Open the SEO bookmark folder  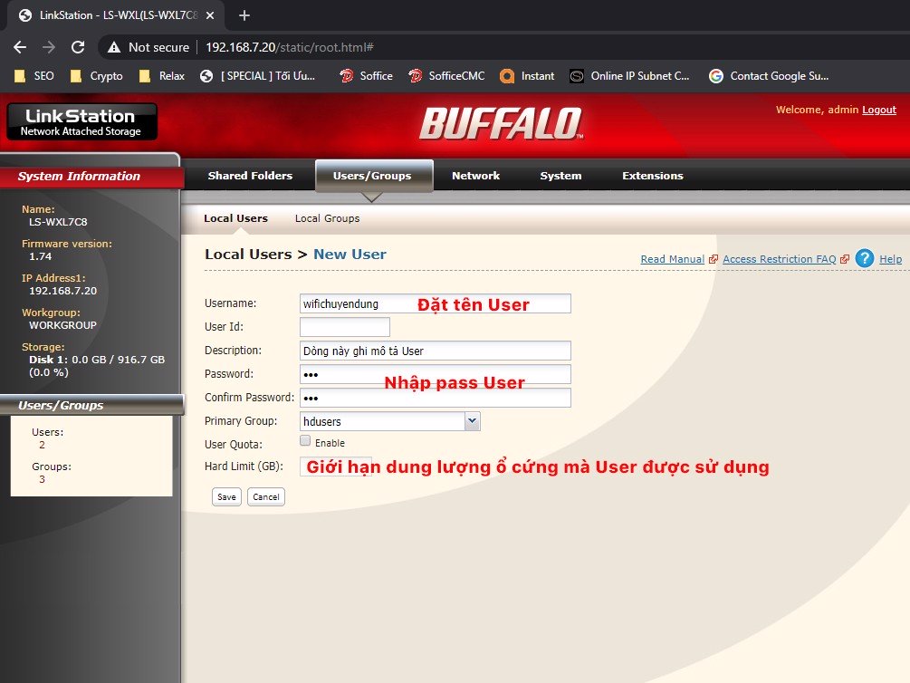click(34, 76)
